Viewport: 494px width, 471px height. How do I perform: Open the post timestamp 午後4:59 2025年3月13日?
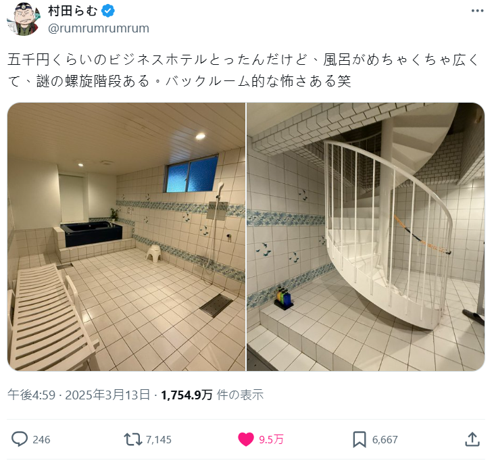coord(79,395)
